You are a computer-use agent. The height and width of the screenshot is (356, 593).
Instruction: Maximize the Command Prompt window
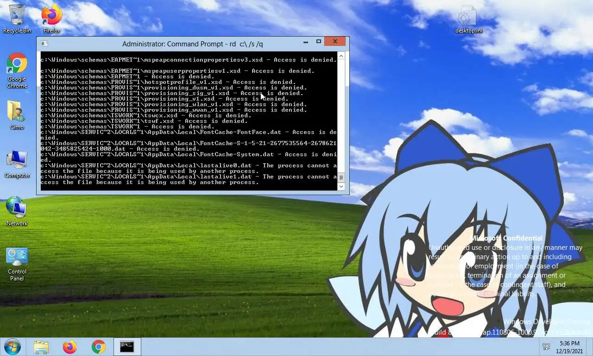click(318, 42)
